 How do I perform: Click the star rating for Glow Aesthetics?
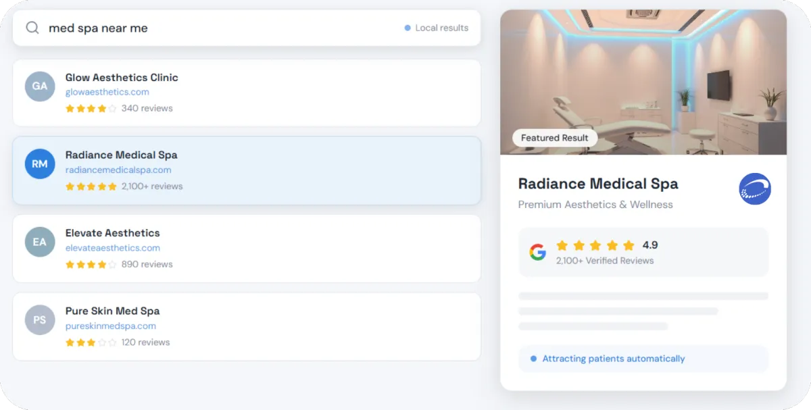[91, 108]
